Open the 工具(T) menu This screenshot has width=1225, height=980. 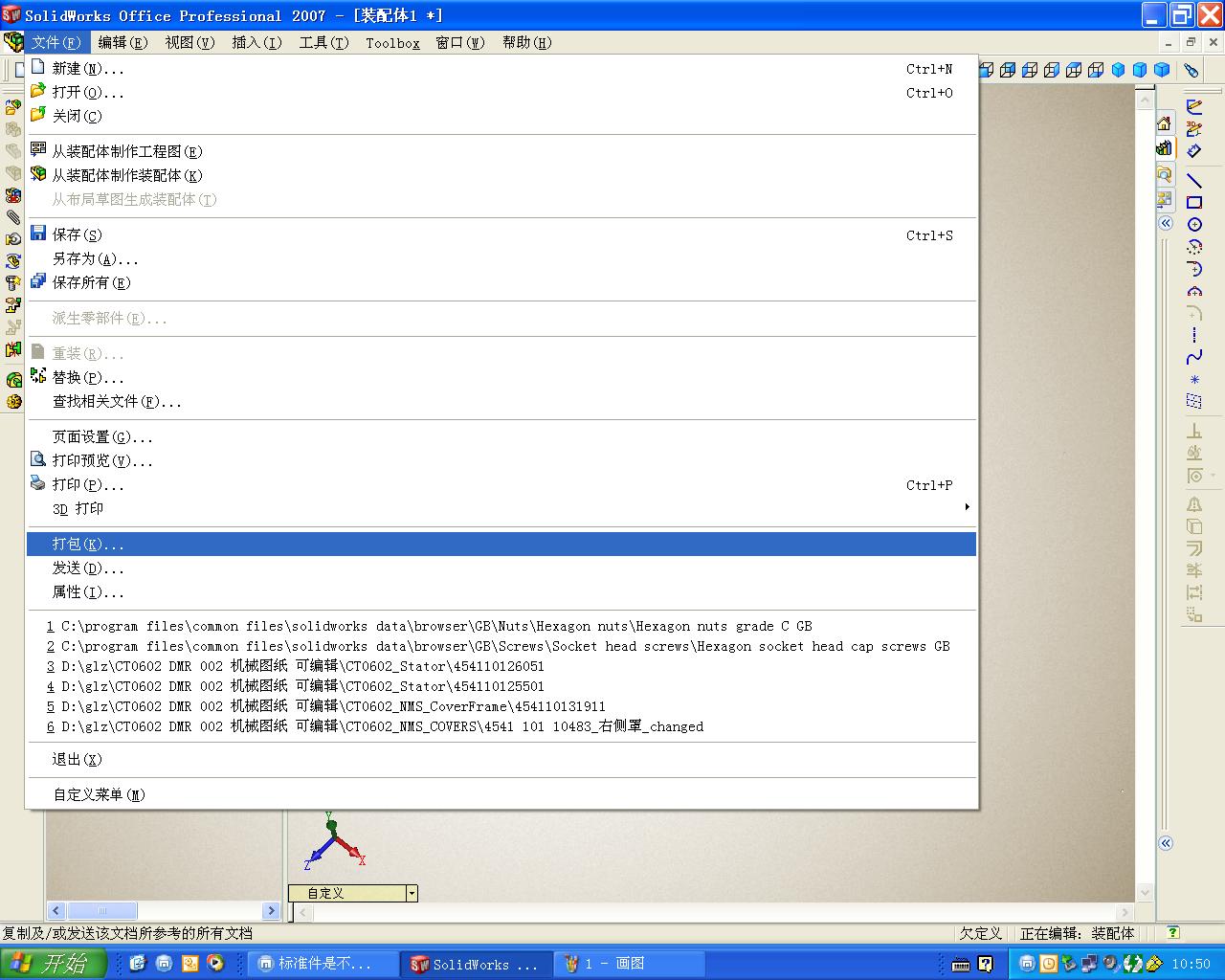click(x=323, y=43)
